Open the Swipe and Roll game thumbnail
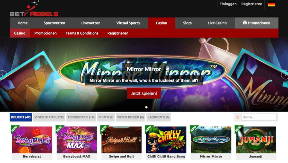This screenshot has height=163, width=288. coord(121,140)
